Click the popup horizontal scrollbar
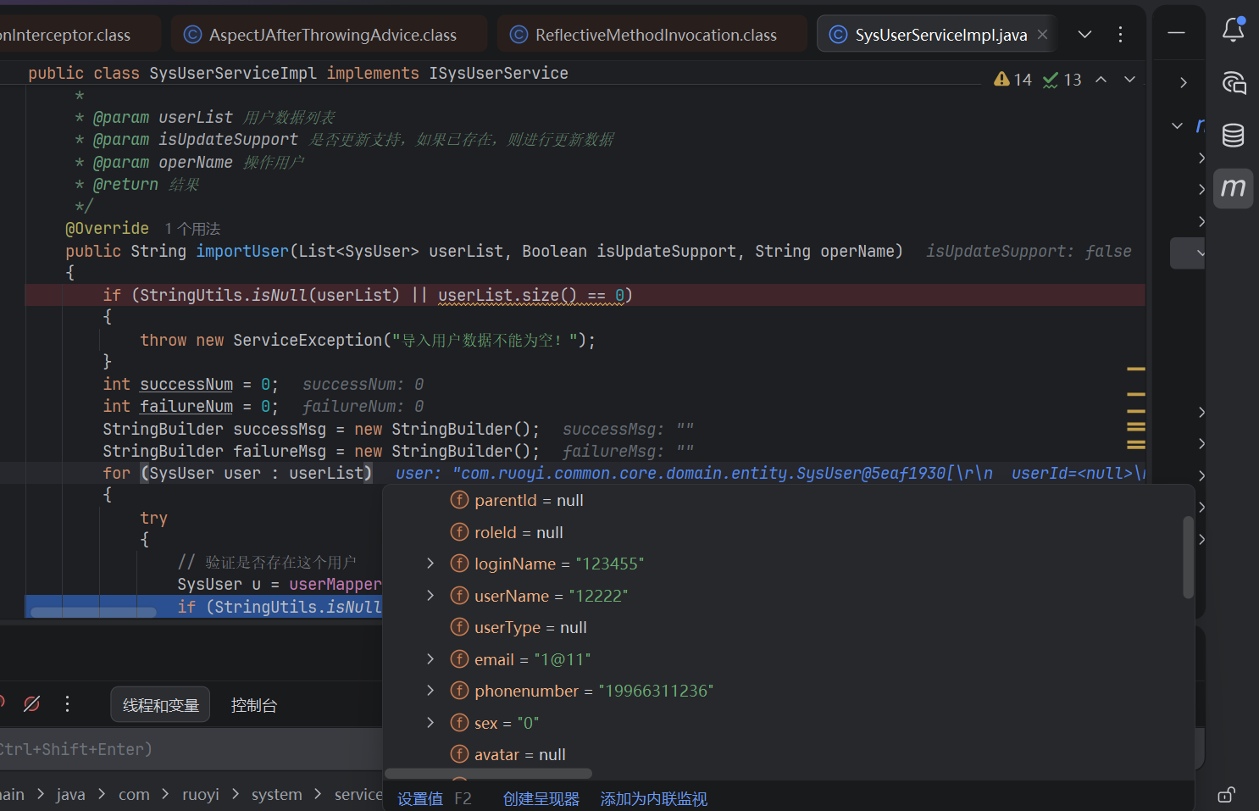 (489, 773)
